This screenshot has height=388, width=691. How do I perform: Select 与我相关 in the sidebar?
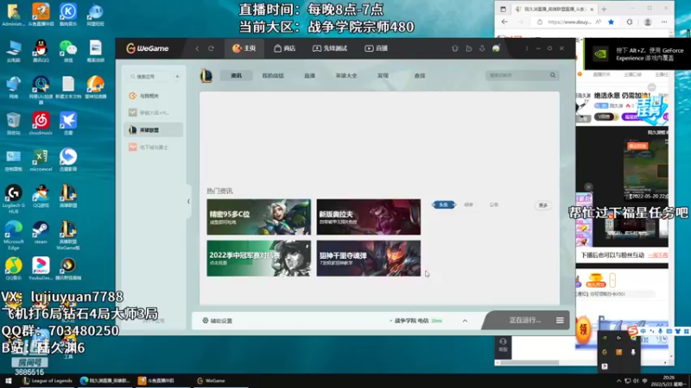coord(154,96)
